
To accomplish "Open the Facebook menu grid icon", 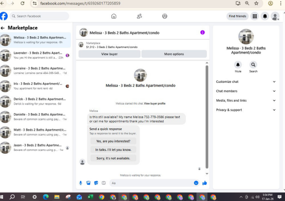I will pos(255,16).
